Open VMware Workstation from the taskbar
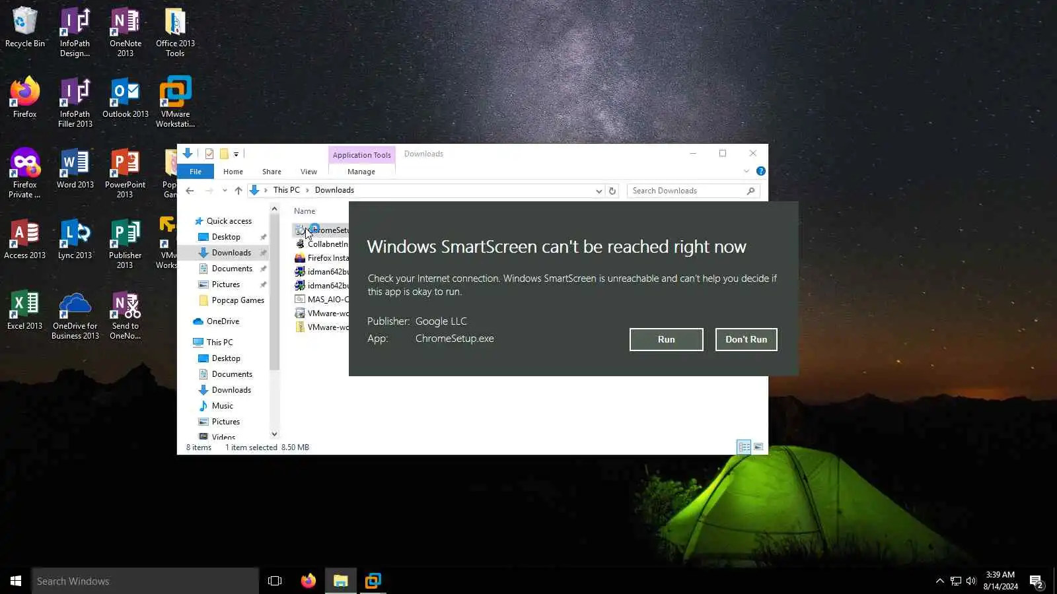The width and height of the screenshot is (1057, 594). coord(373,581)
